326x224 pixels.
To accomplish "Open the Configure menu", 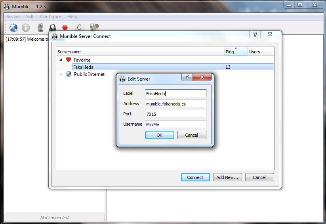I will pos(51,17).
